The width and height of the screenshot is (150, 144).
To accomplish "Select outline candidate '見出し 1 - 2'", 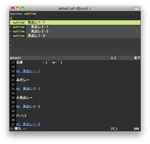I will (75, 36).
